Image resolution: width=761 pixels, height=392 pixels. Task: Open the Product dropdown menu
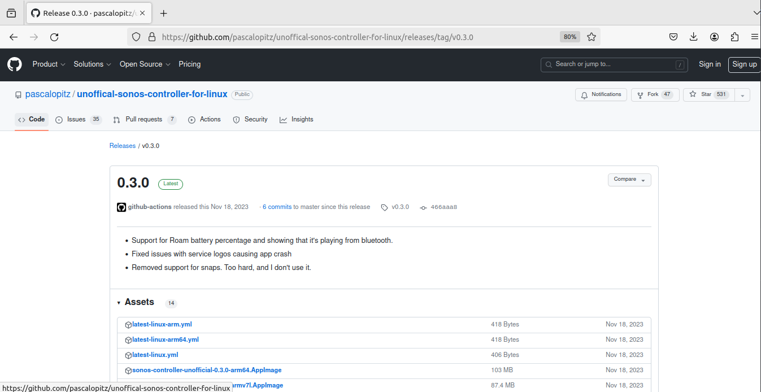pos(49,64)
